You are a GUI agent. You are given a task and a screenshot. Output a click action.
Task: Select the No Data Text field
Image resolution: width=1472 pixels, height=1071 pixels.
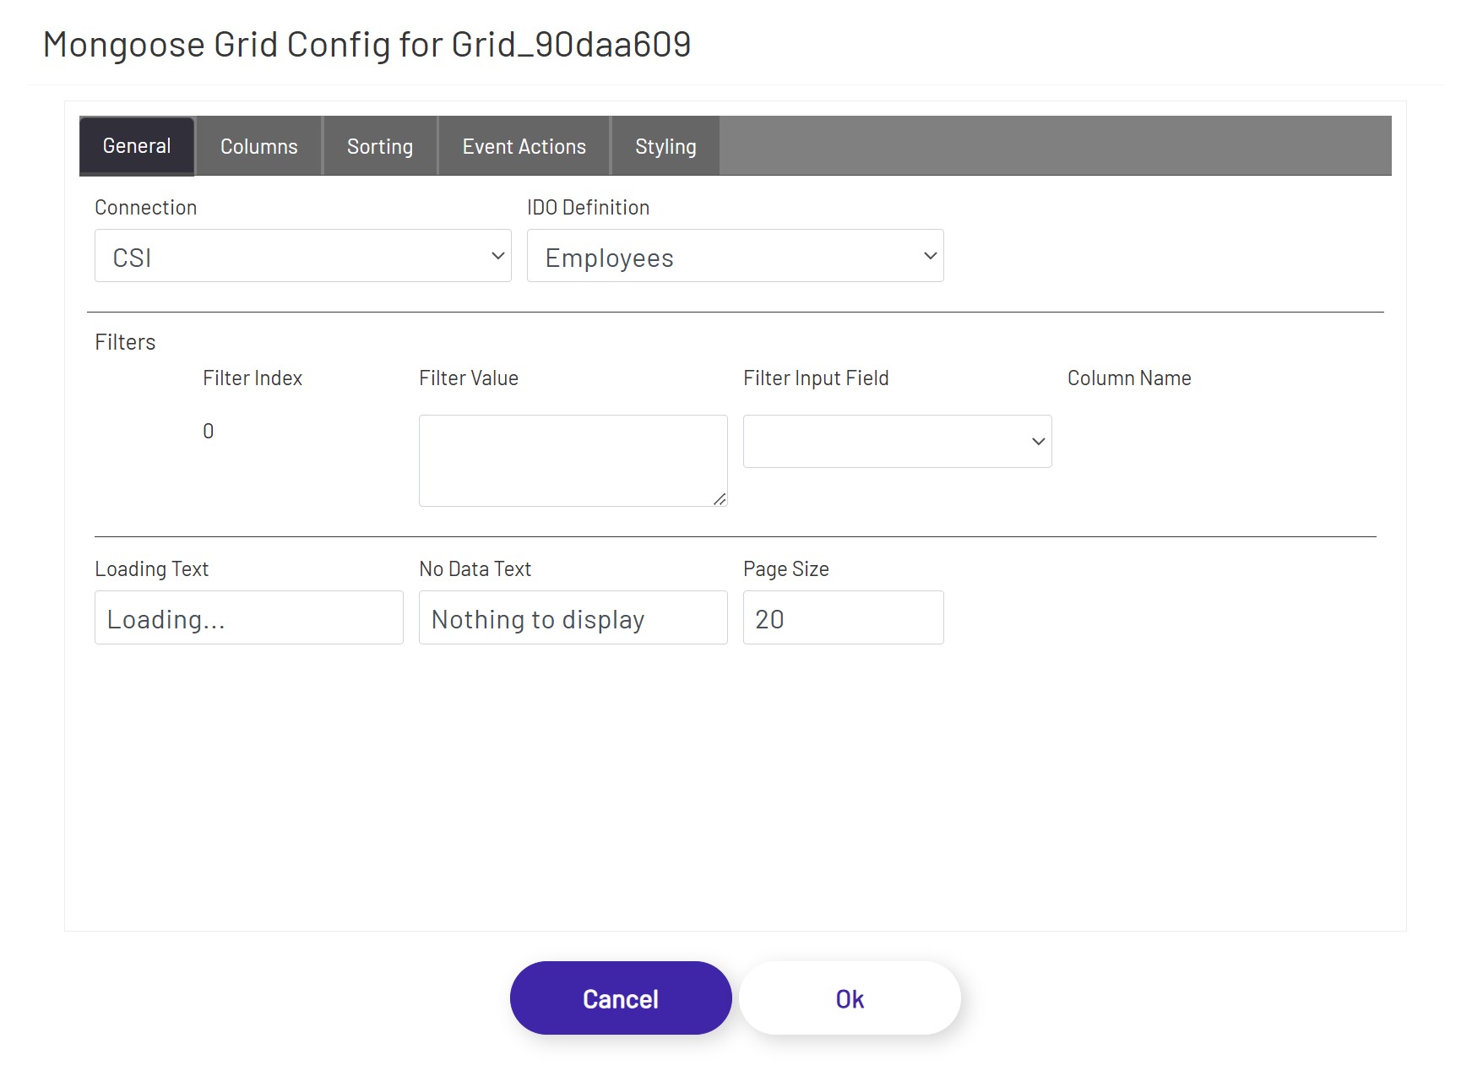[573, 617]
